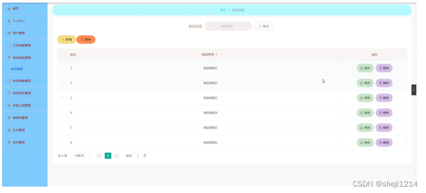Click the 留言板管理 sidebar icon

point(9,118)
